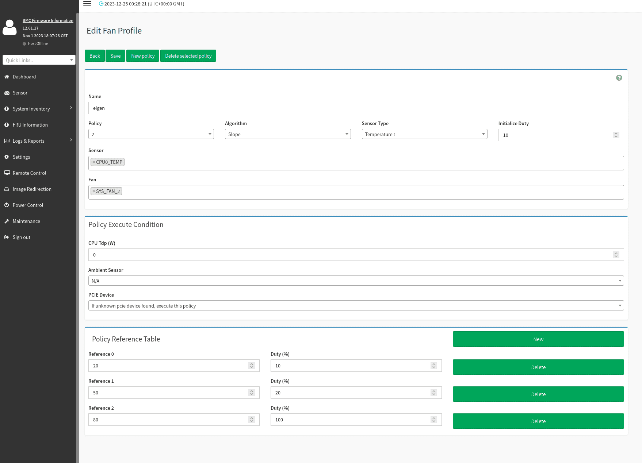
Task: Click the Initialize Duty stepper arrows
Action: [616, 135]
